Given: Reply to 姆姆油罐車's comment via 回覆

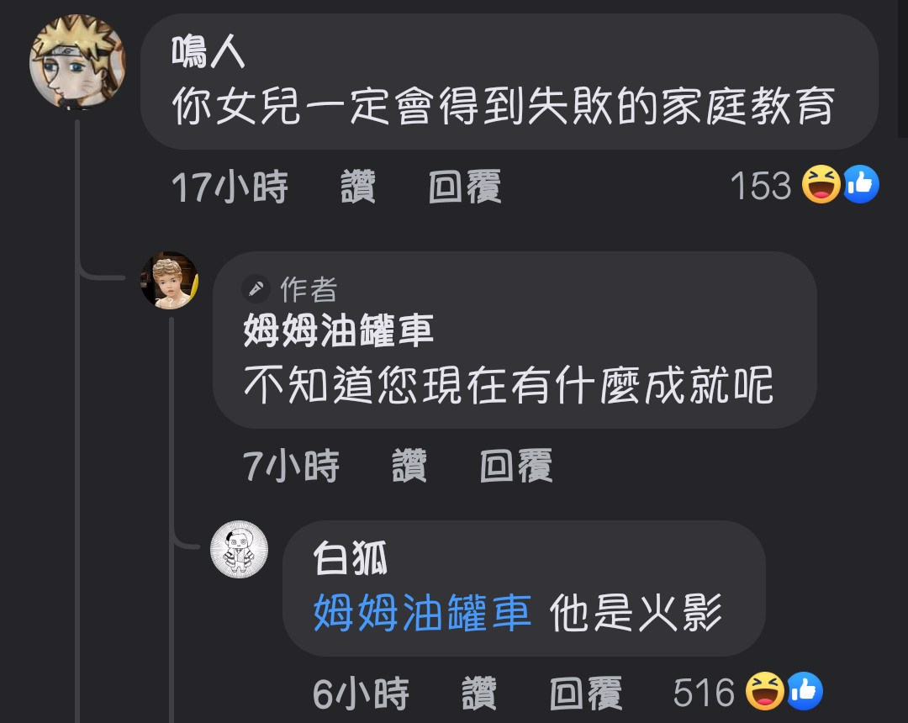Looking at the screenshot, I should [516, 466].
